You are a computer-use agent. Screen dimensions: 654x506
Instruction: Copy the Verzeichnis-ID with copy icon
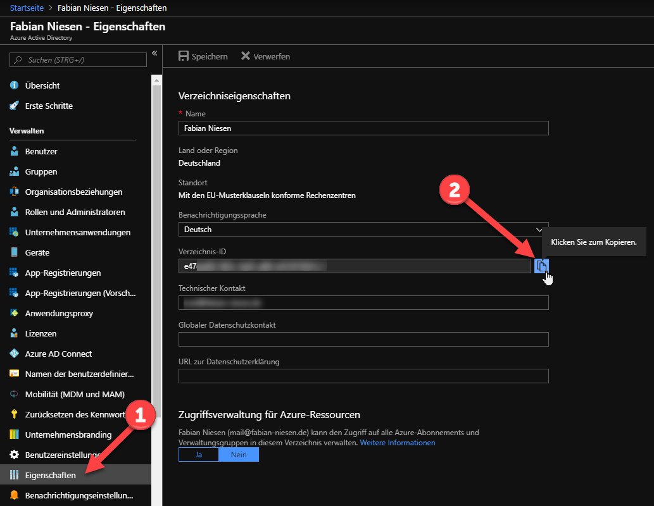[541, 266]
